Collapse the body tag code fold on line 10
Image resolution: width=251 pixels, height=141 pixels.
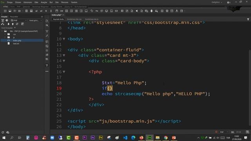tap(64, 39)
